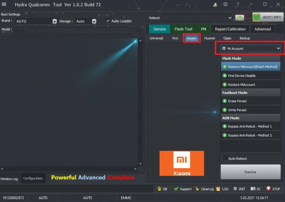Click the Exectue button
This screenshot has height=202, width=285.
tap(250, 172)
